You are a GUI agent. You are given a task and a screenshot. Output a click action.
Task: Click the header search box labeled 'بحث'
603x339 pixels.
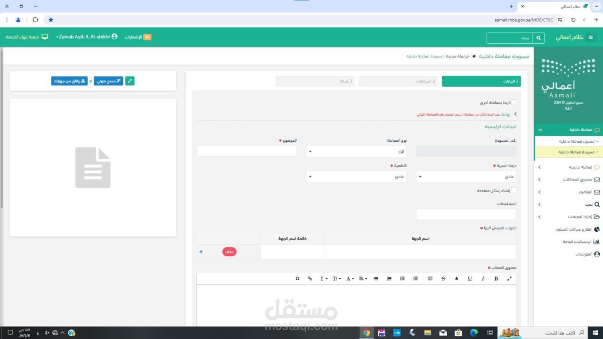click(x=510, y=38)
